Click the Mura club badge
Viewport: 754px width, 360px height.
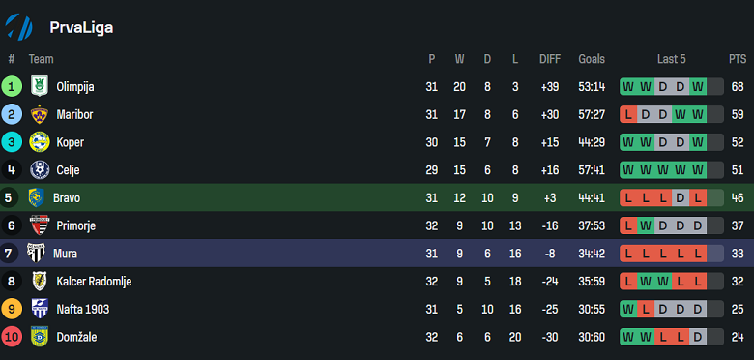click(36, 254)
